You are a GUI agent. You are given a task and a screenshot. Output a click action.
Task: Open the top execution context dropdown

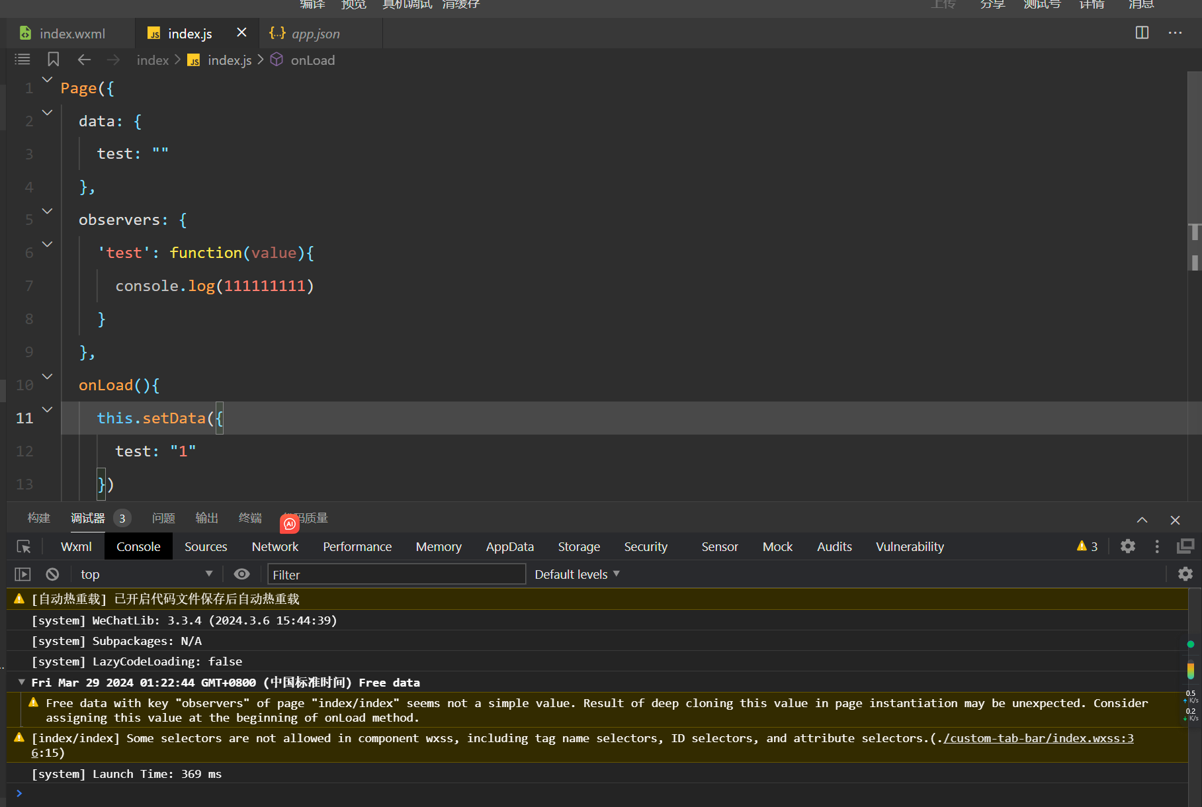click(x=146, y=574)
